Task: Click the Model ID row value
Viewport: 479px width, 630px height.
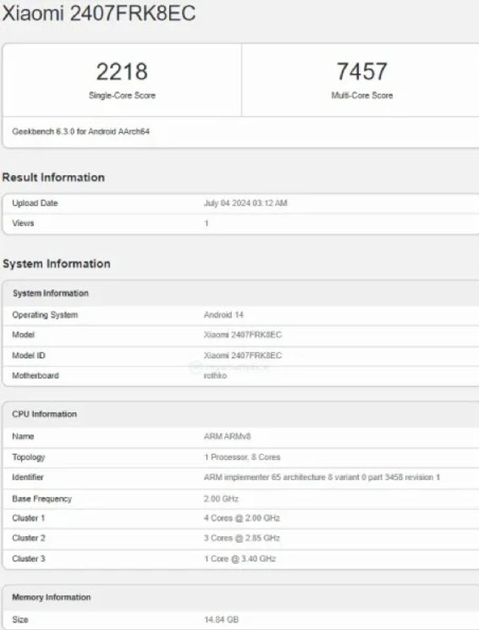Action: (x=243, y=355)
